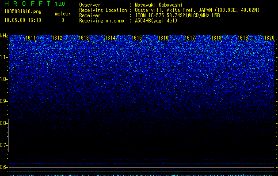Screen dimensions: 278x176
Task: Click the 0.8 frequency axis label
Action: point(4,123)
